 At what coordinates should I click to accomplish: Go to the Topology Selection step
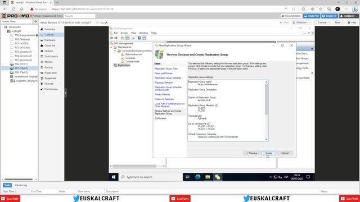coord(164,82)
